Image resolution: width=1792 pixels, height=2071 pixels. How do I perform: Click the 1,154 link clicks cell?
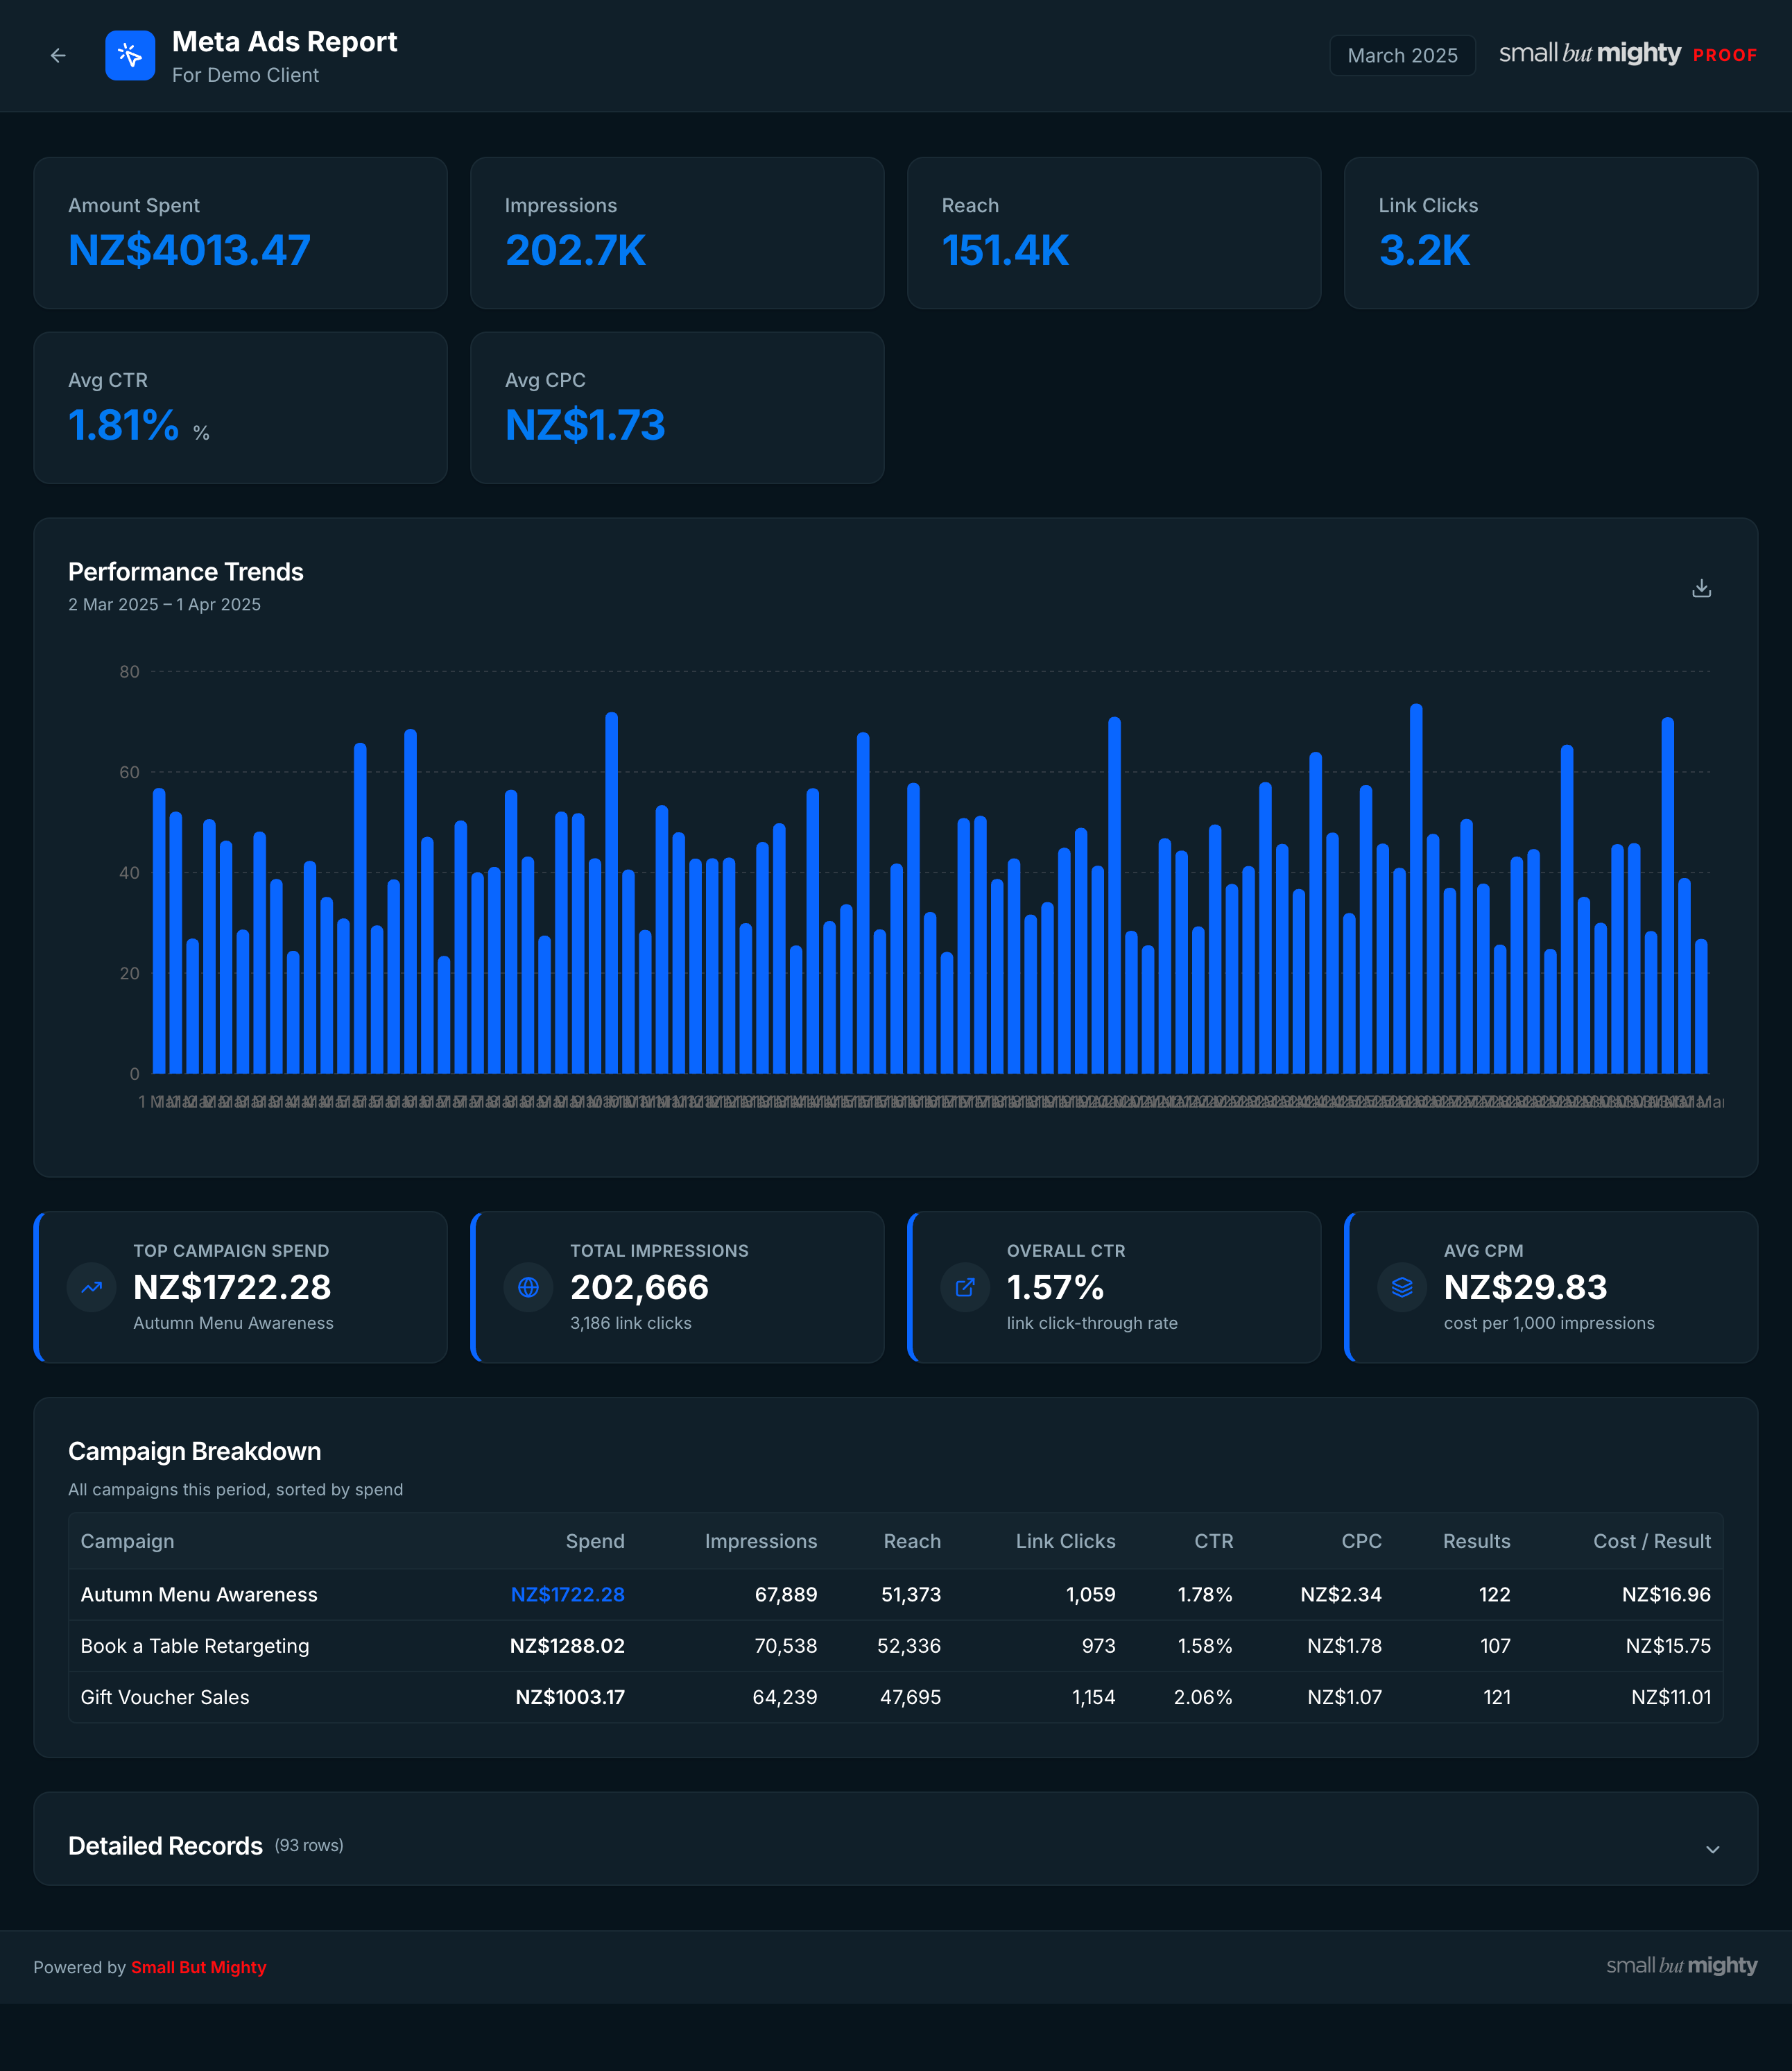[1093, 1696]
